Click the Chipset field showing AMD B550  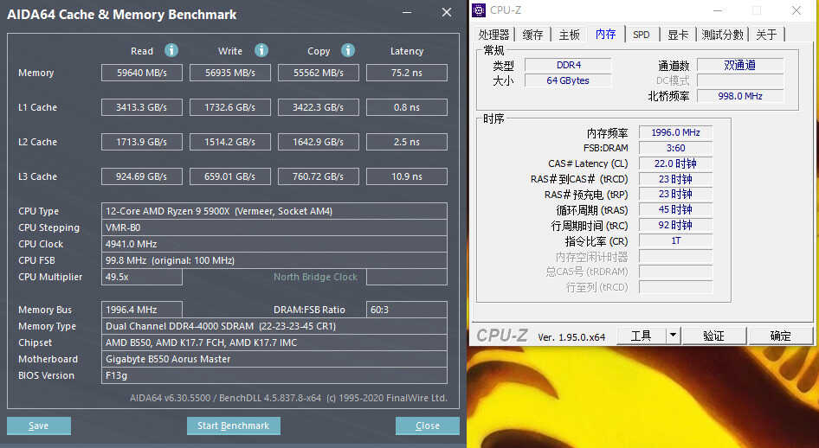click(274, 342)
